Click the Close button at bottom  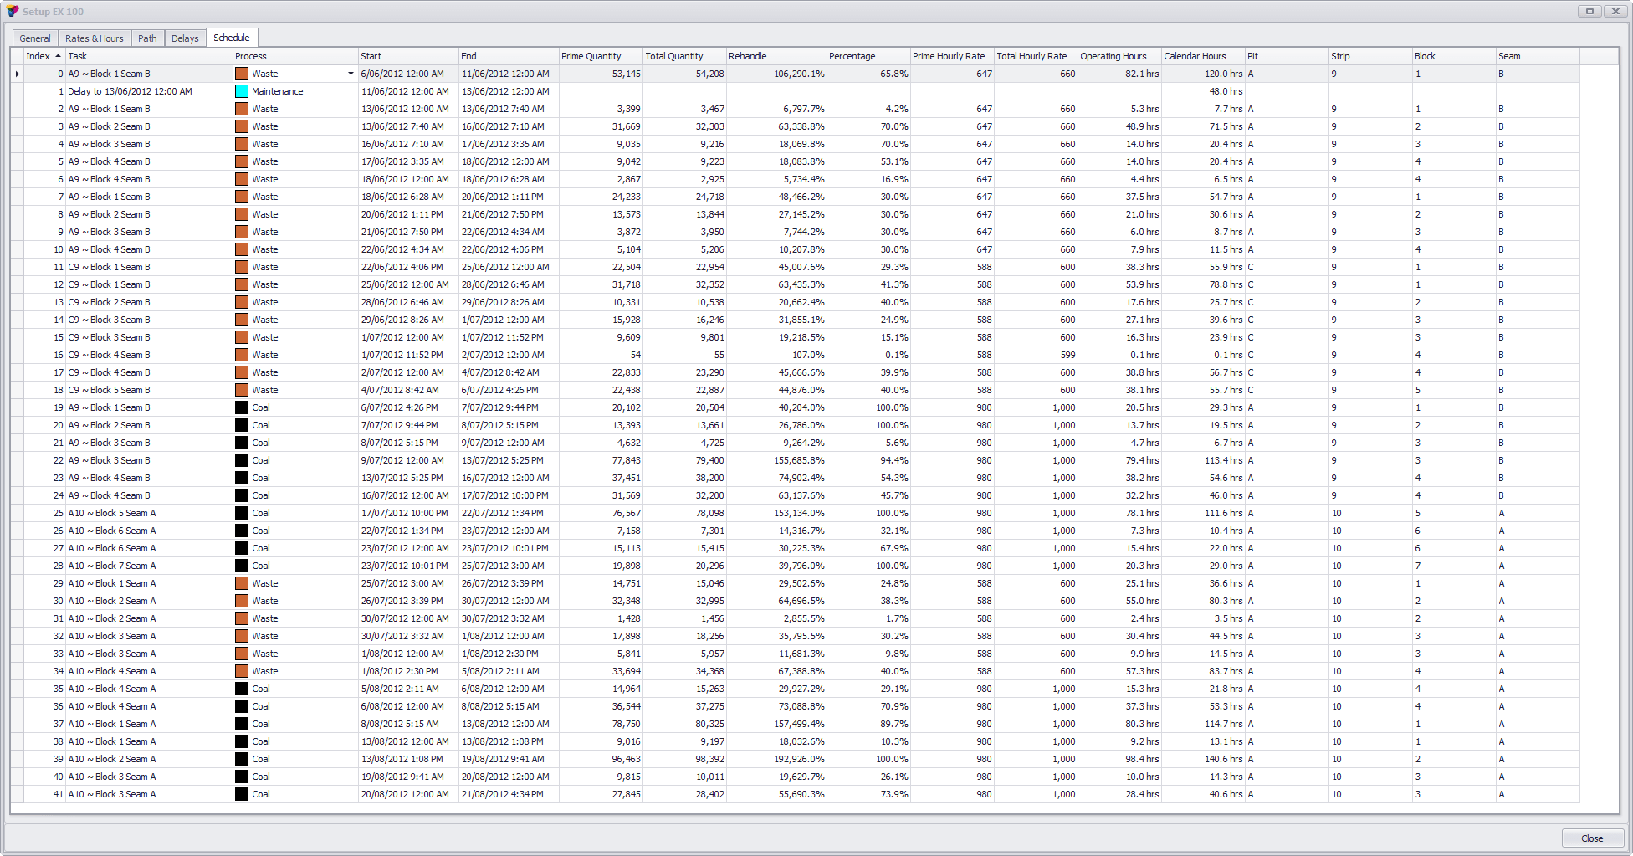coord(1592,838)
